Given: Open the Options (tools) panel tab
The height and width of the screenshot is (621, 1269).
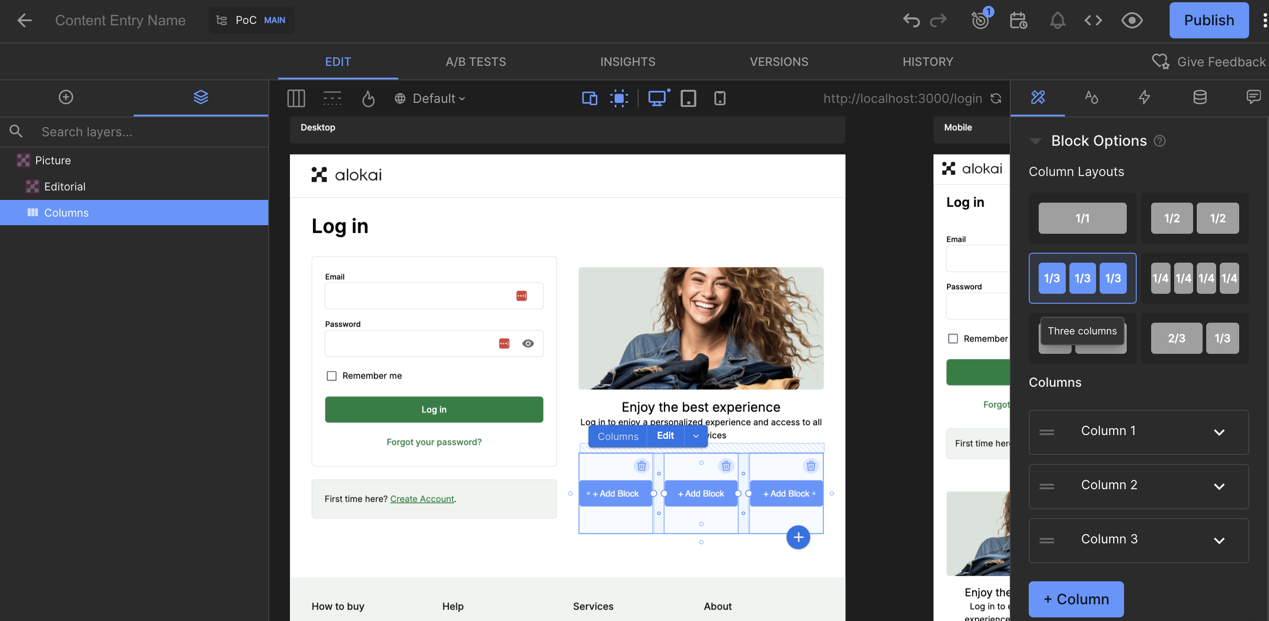Looking at the screenshot, I should tap(1038, 97).
